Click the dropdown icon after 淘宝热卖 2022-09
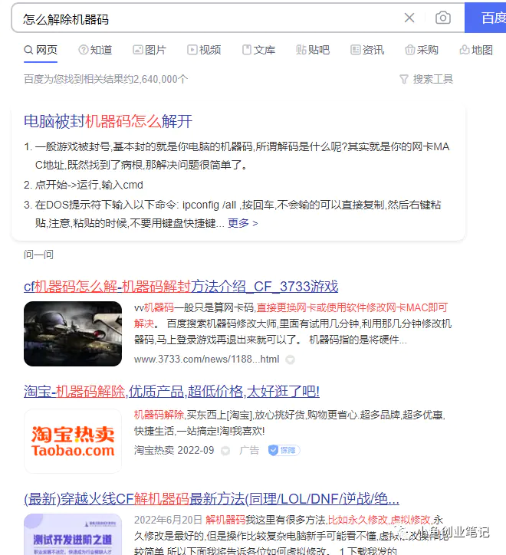This screenshot has width=506, height=555. coord(225,451)
